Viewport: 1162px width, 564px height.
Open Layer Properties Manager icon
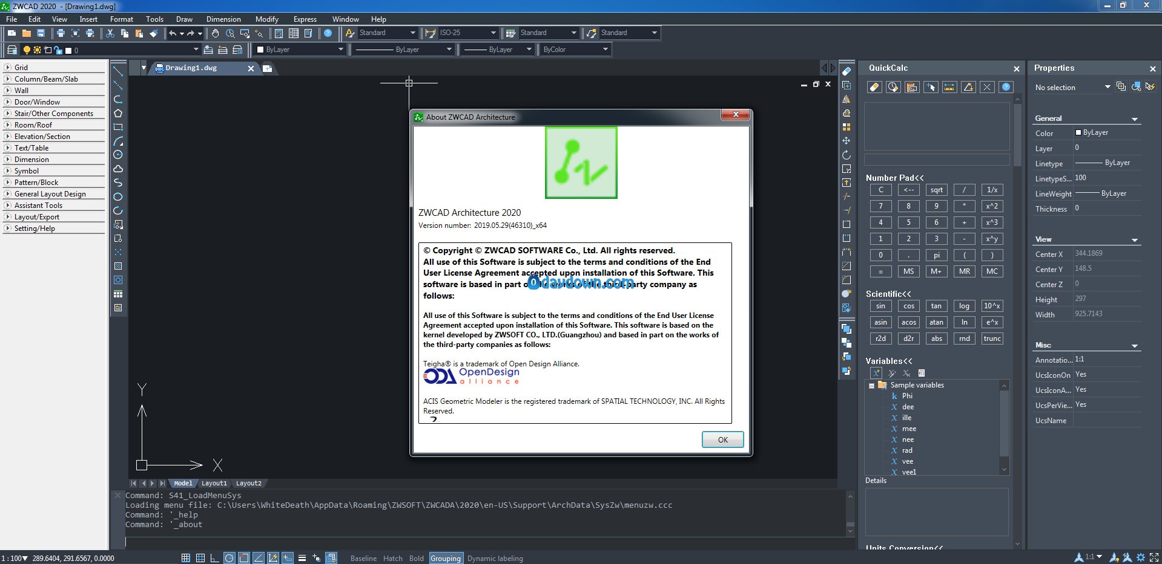(12, 50)
